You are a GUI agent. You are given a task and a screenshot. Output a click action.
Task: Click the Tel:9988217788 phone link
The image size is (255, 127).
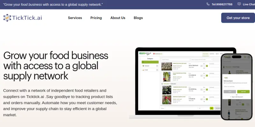click(222, 4)
